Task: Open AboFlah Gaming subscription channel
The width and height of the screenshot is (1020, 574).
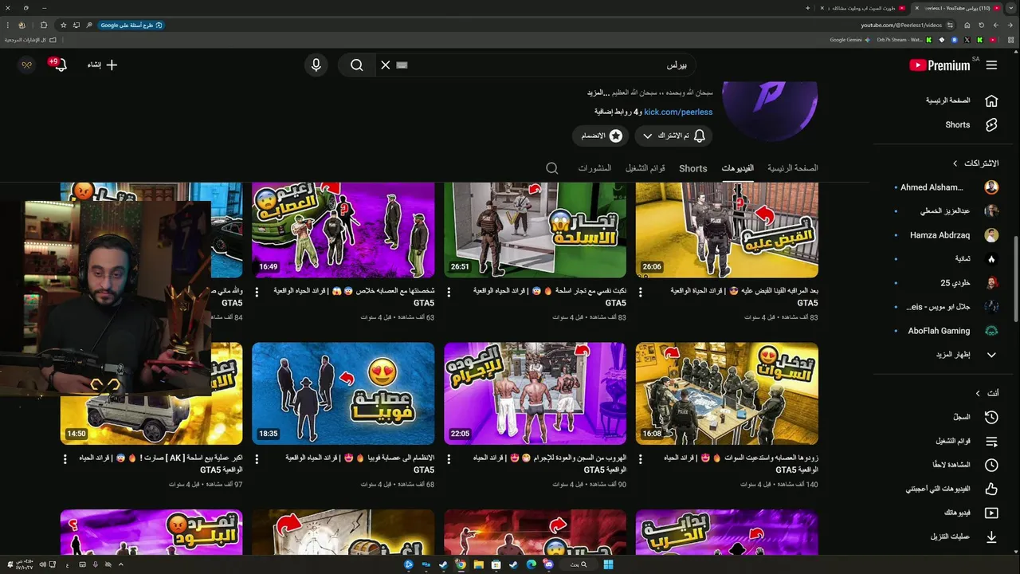Action: click(948, 331)
